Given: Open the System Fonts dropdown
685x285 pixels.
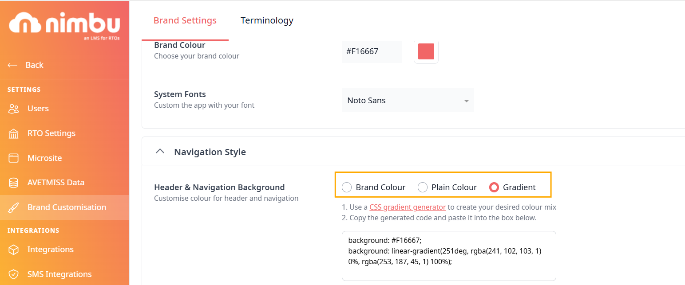Looking at the screenshot, I should (408, 101).
